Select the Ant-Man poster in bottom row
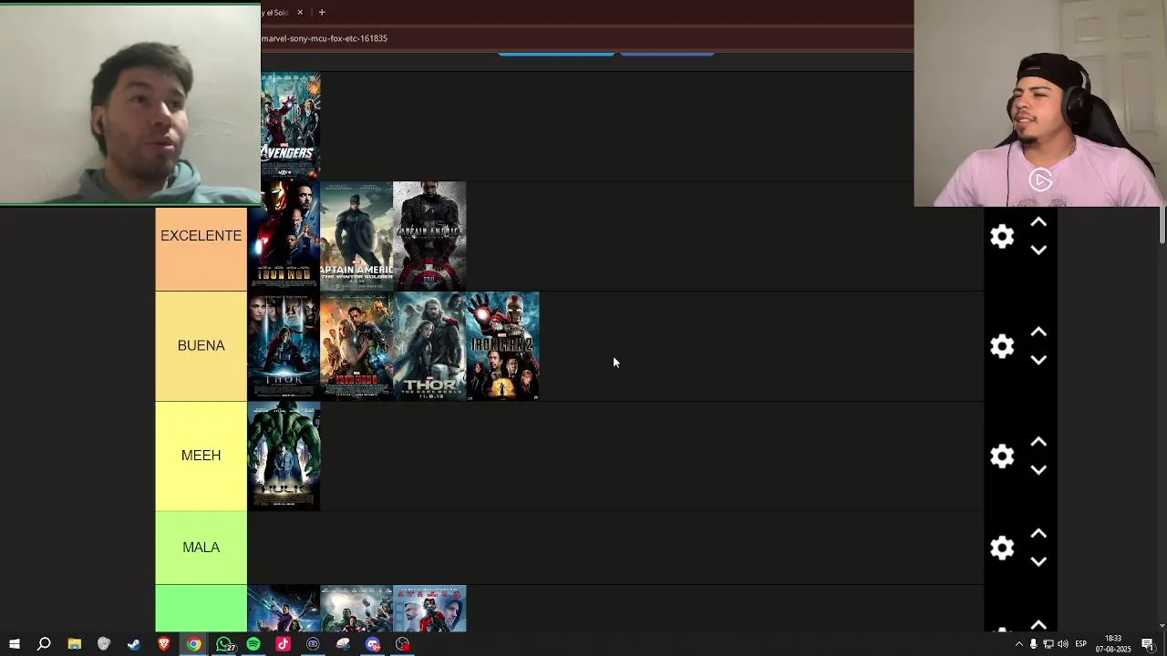The image size is (1167, 656). (x=429, y=609)
